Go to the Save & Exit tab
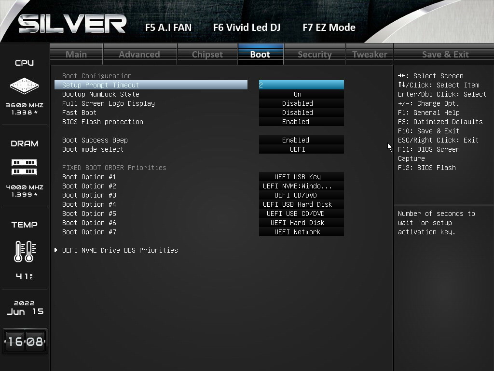Image resolution: width=494 pixels, height=371 pixels. 445,54
